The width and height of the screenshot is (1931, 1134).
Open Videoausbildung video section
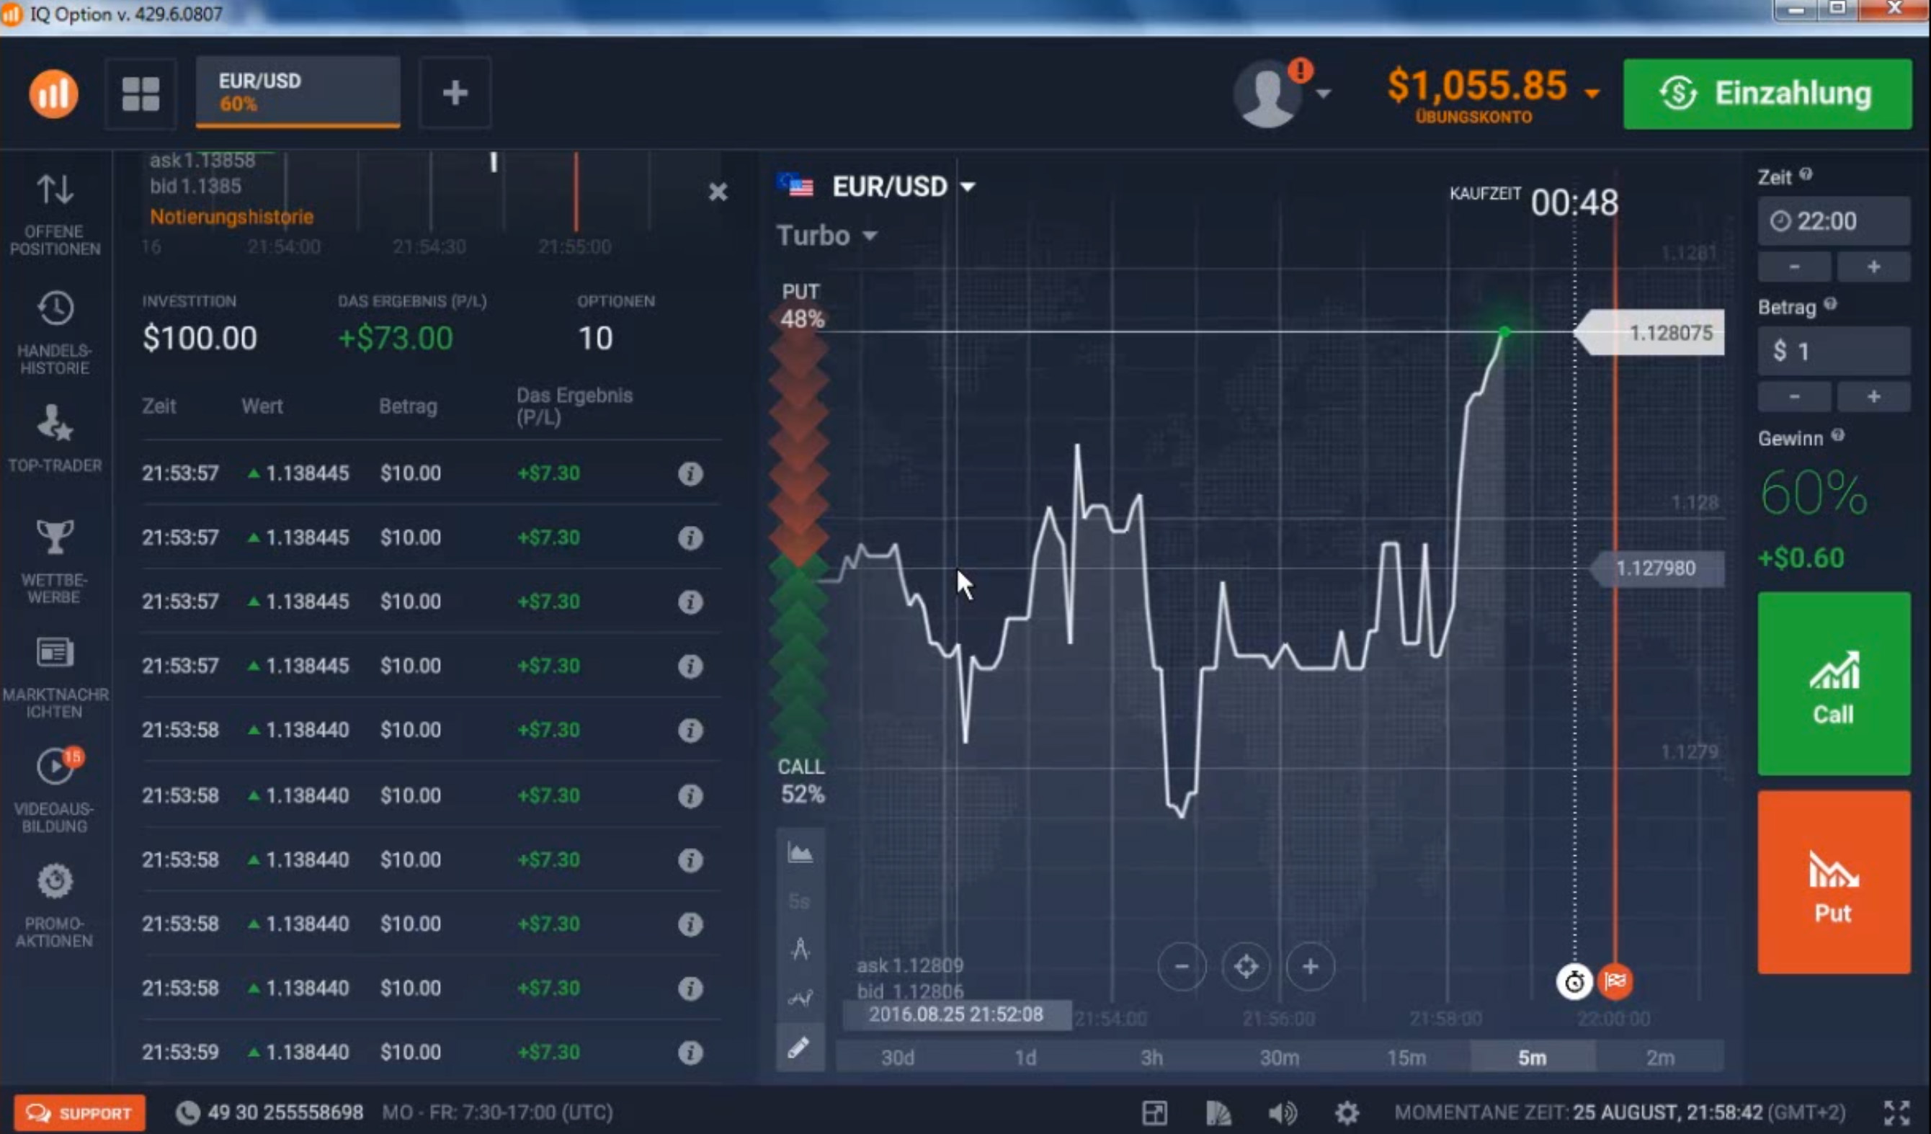55,790
